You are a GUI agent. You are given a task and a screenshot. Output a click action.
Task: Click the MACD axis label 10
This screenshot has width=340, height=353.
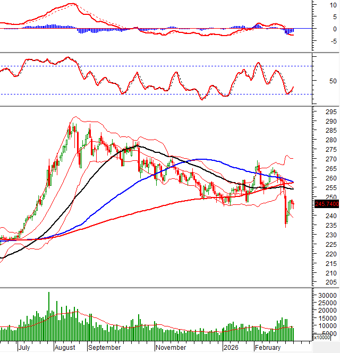click(x=318, y=5)
